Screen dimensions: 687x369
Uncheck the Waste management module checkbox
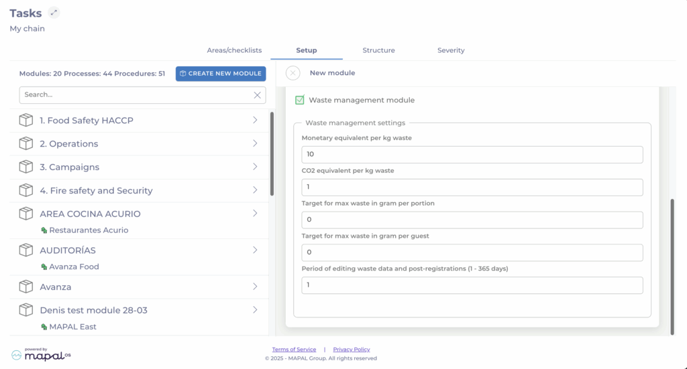coord(300,100)
